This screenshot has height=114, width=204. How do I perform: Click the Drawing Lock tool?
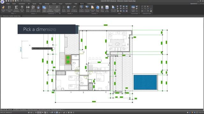point(92,9)
